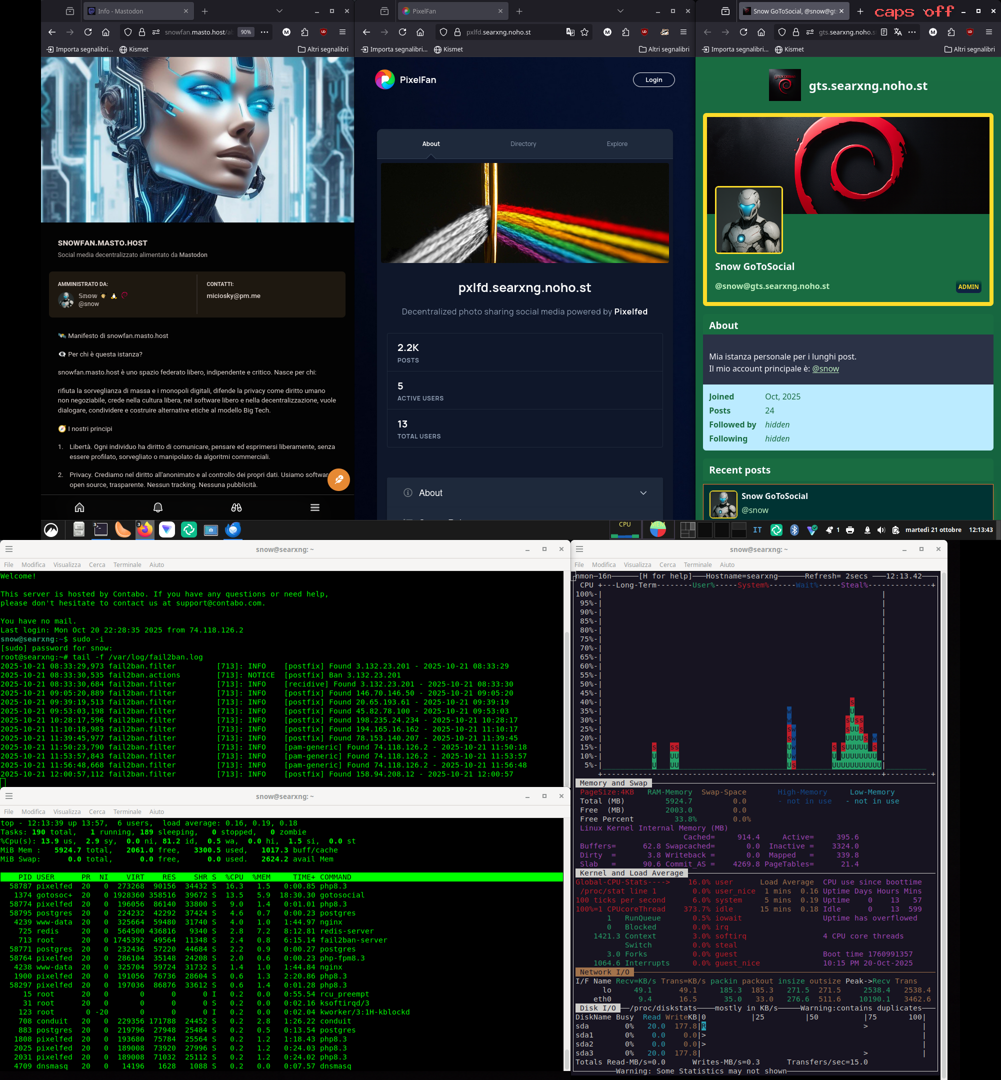Bookmark PixelFan page with star icon

[584, 32]
